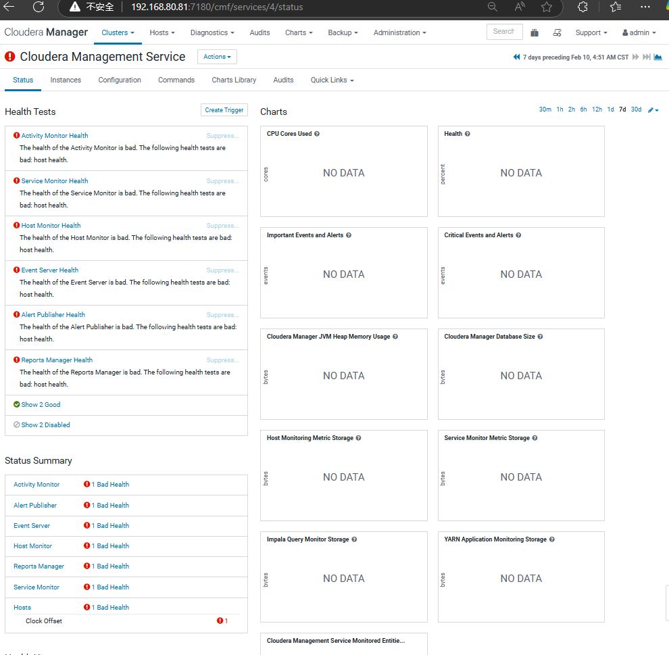Viewport: 669px width, 655px height.
Task: Click help icon on YARN Application Monitoring Storage
Action: [x=551, y=539]
